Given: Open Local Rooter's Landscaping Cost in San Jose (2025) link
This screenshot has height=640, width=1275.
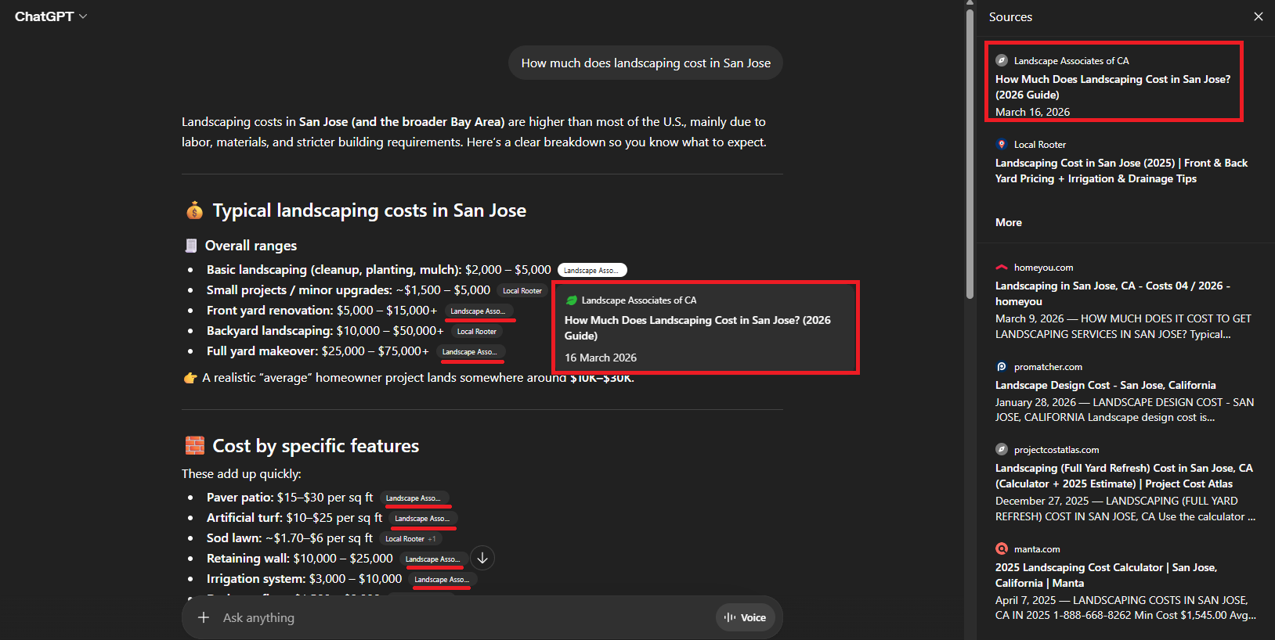Looking at the screenshot, I should click(x=1121, y=171).
